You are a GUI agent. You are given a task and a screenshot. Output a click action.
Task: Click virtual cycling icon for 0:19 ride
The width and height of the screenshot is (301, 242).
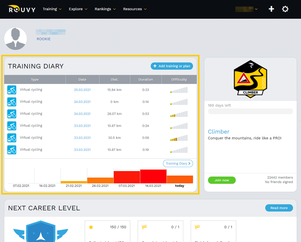point(12,150)
